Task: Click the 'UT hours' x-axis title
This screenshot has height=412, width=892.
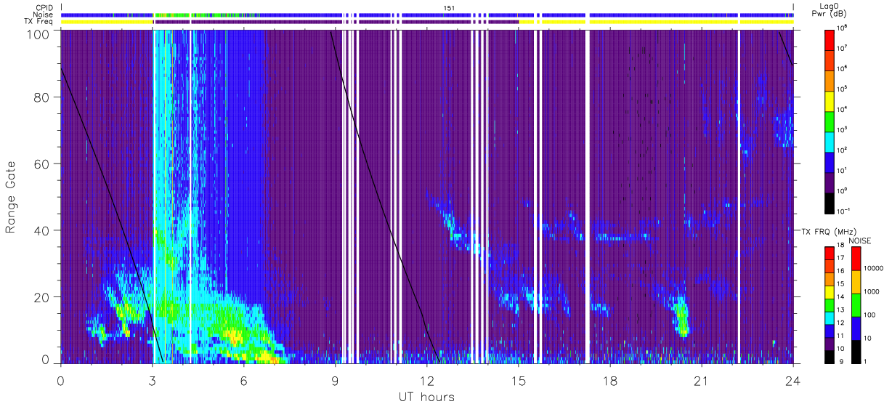Action: click(426, 397)
